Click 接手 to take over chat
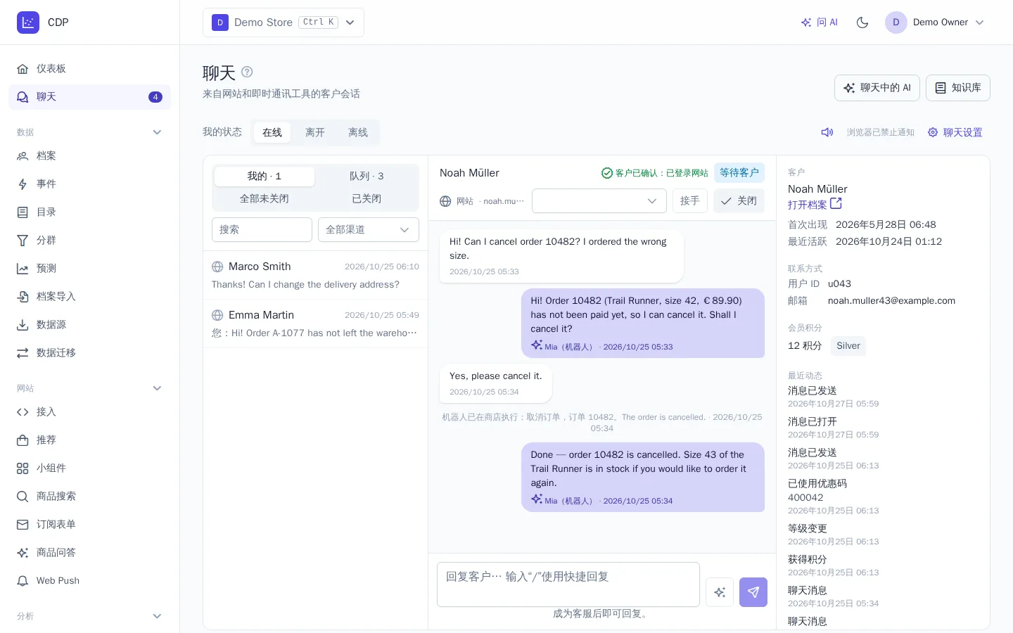1013x633 pixels. 690,201
